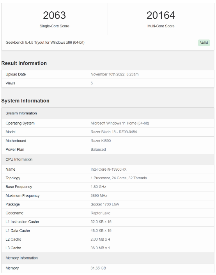Select 1 Processor, 24 Cores, 32 Threads
Screen dimensions: 216x275
tap(119, 178)
